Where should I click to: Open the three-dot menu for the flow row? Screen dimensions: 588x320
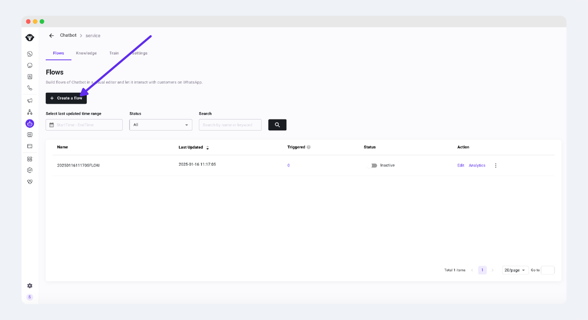pos(496,165)
